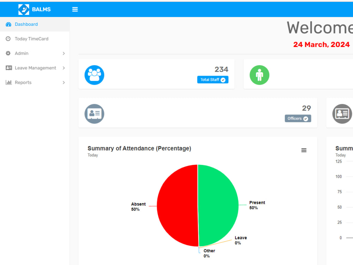Click the Absent 50% label
This screenshot has height=265, width=353.
tap(138, 207)
